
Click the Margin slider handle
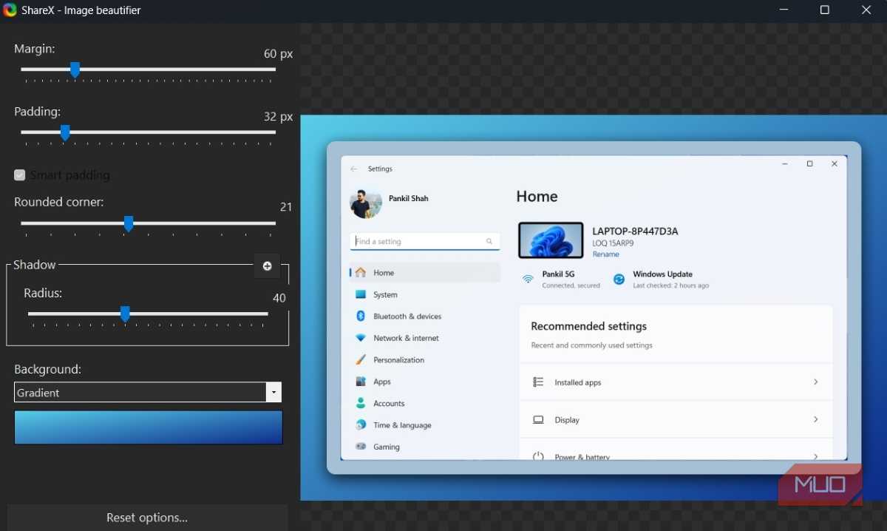coord(75,70)
